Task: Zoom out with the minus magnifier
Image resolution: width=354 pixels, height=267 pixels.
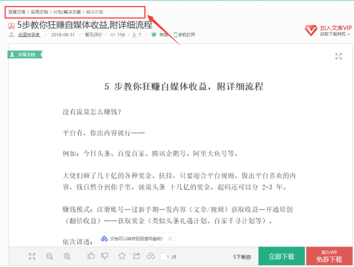Action: click(x=49, y=256)
